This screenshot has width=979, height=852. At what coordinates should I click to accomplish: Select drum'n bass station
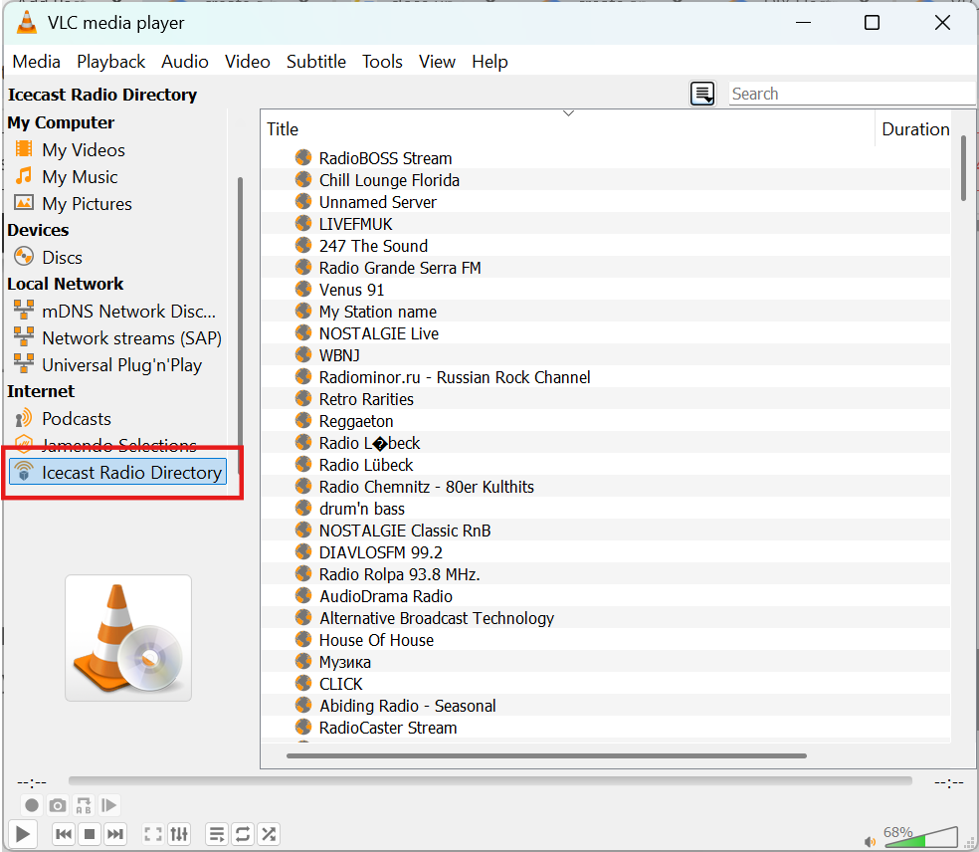tap(361, 509)
